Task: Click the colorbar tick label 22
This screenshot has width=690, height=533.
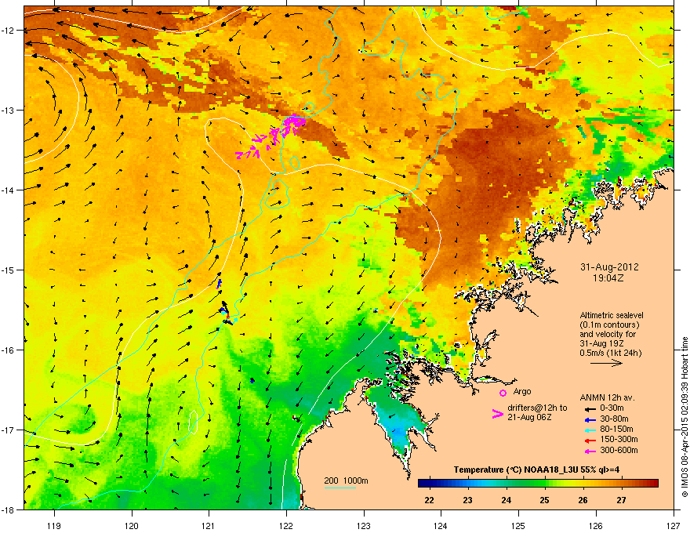Action: [x=429, y=500]
